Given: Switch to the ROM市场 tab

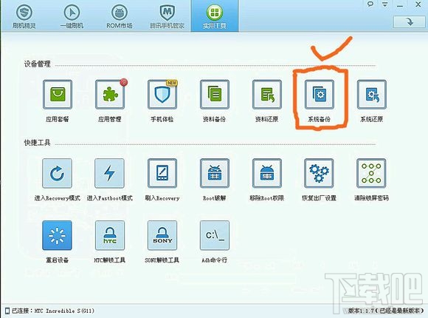Looking at the screenshot, I should tap(120, 16).
